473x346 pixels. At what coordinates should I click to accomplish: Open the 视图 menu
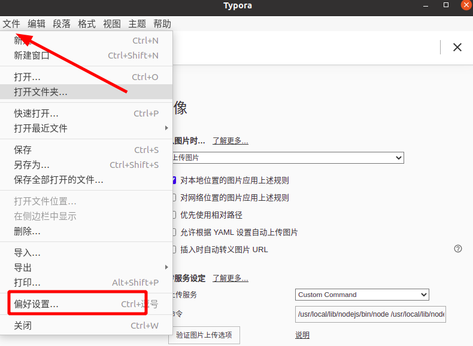(112, 23)
